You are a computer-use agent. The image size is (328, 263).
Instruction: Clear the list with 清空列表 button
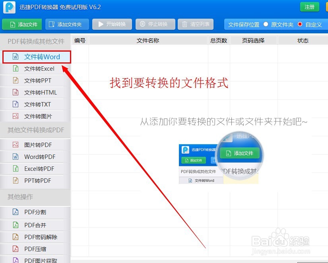[196, 24]
